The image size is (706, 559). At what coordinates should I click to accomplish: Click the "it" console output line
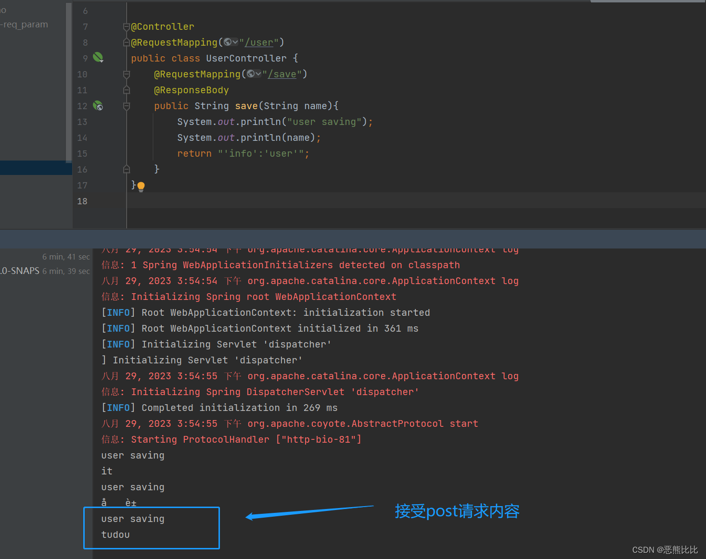click(x=107, y=471)
